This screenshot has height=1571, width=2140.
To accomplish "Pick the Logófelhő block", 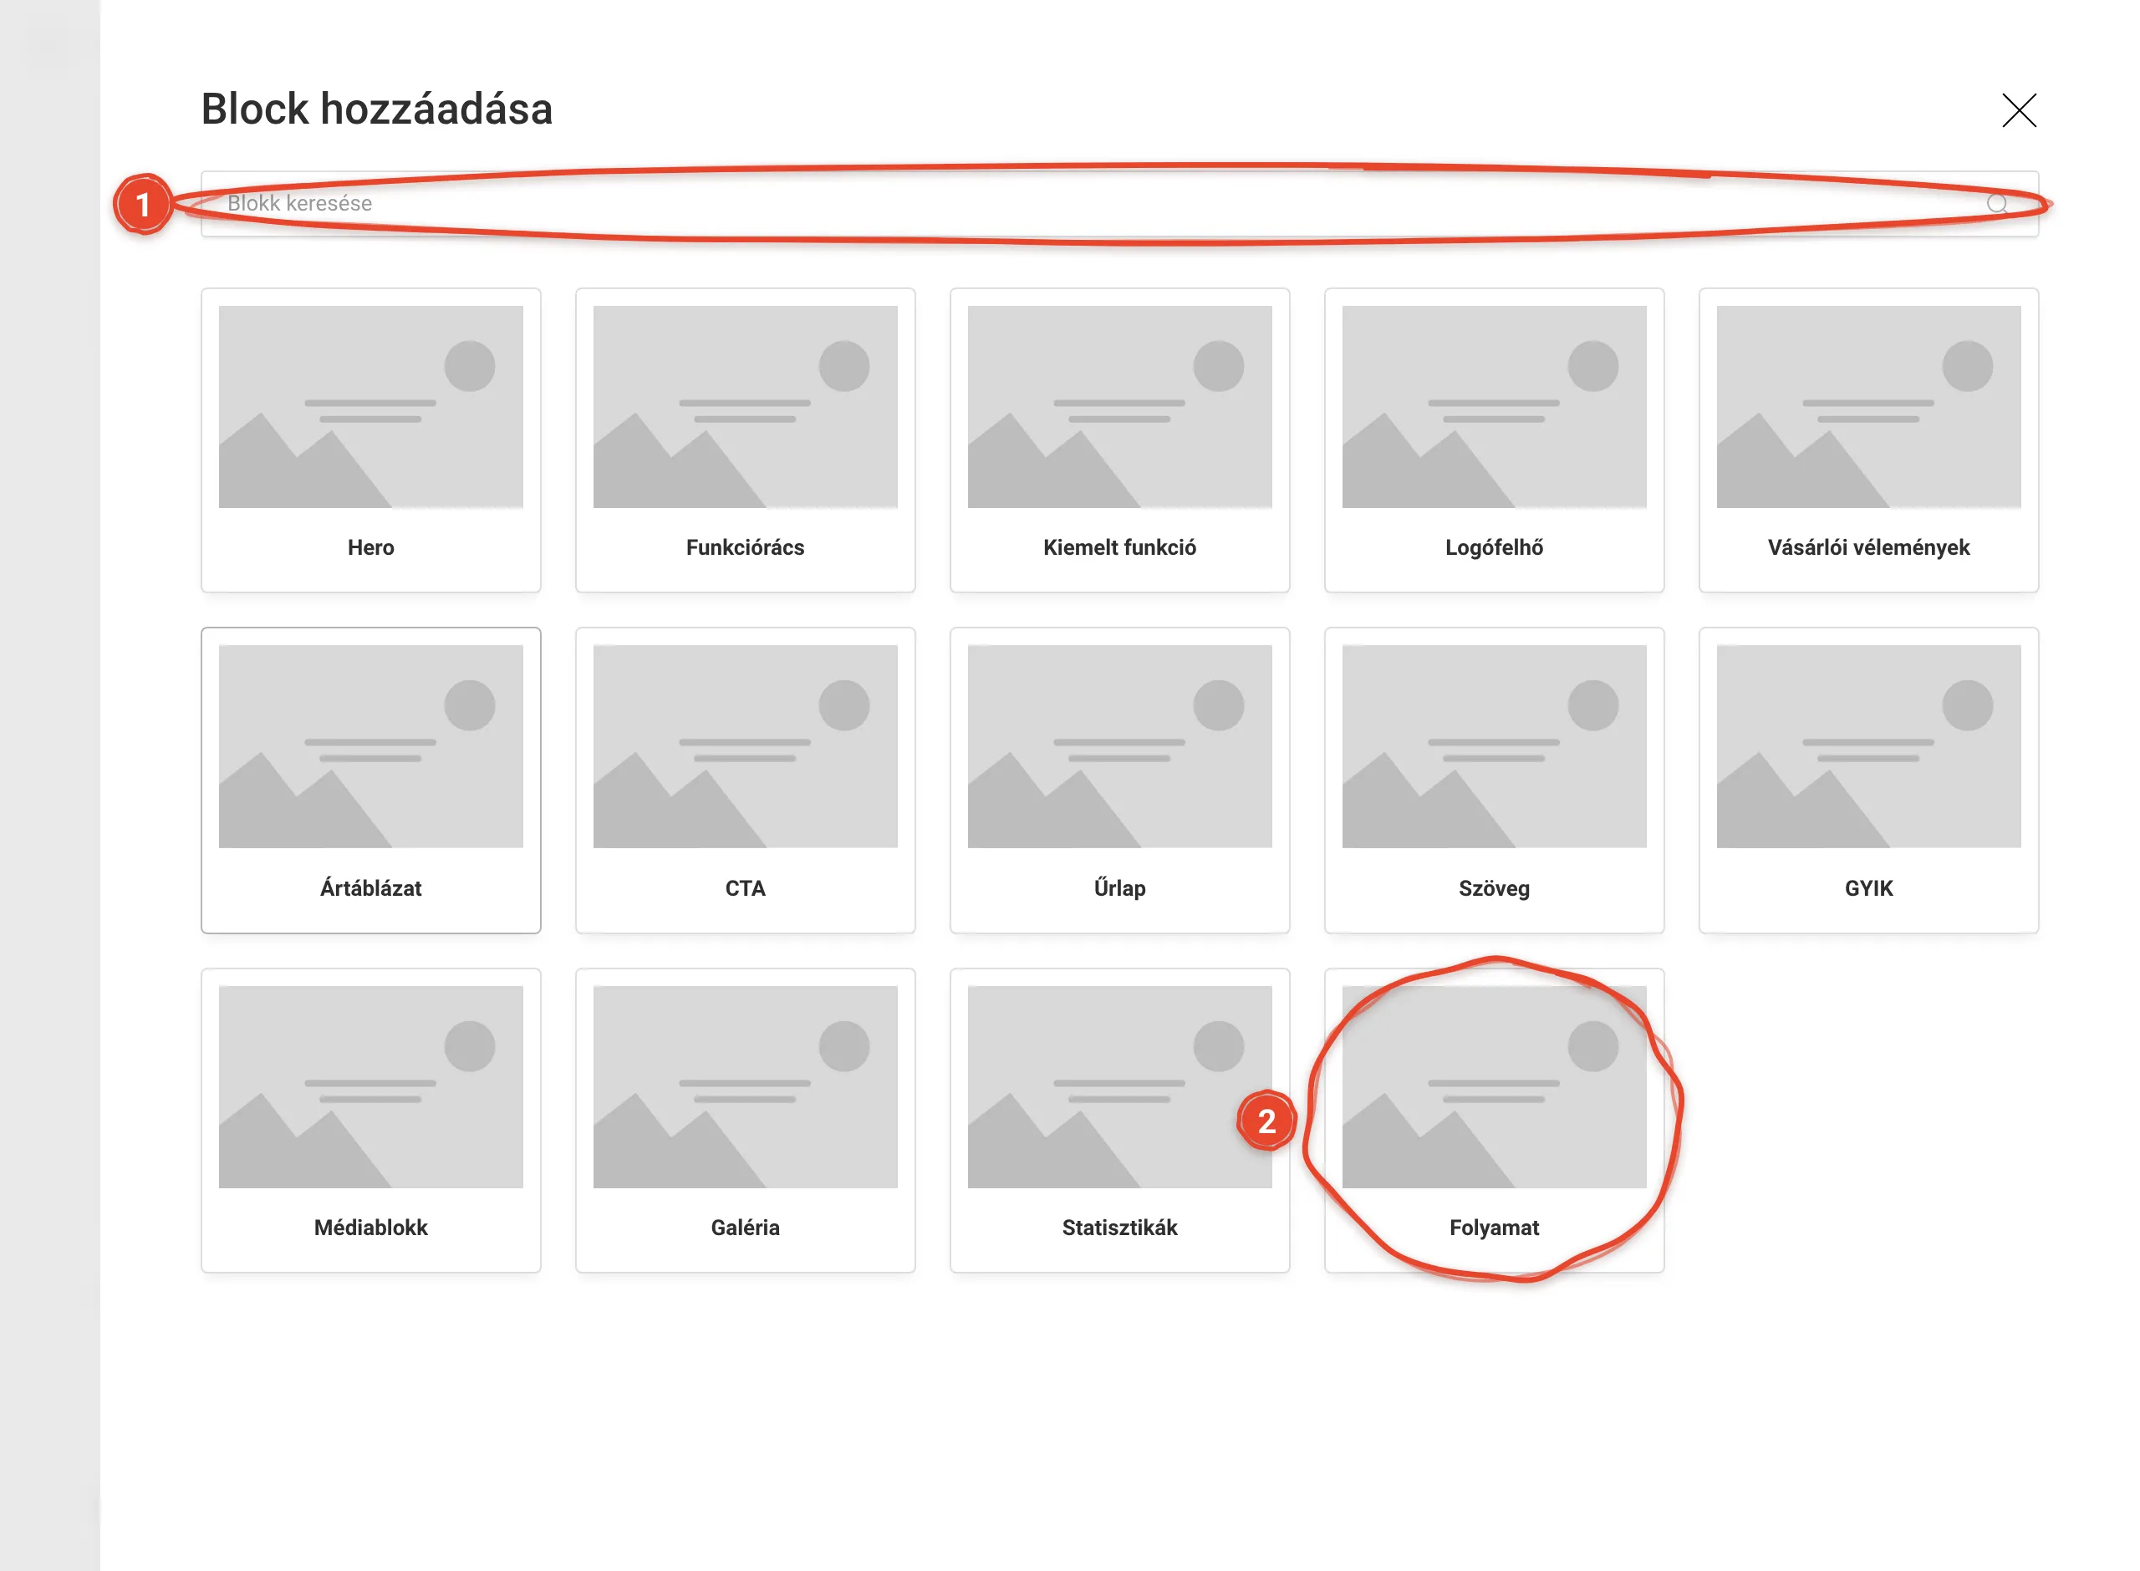I will click(x=1493, y=440).
